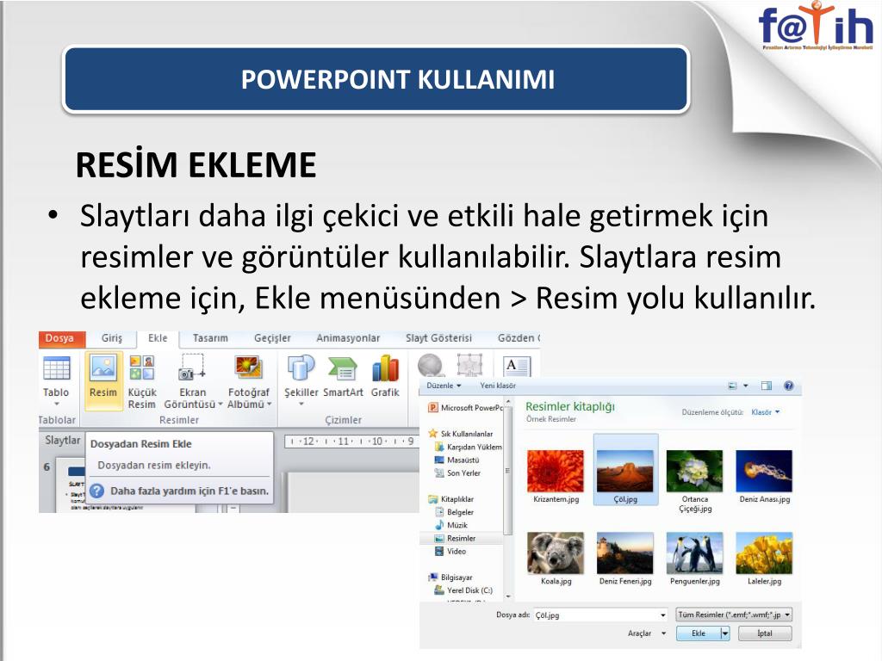This screenshot has width=882, height=661.
Task: Open Yerel Disk (C:)
Action: pos(463,590)
